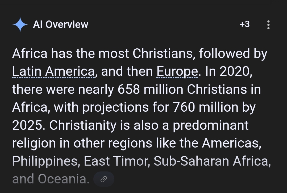Click the source link chip icon after Oceania
This screenshot has height=193, width=287.
(104, 179)
